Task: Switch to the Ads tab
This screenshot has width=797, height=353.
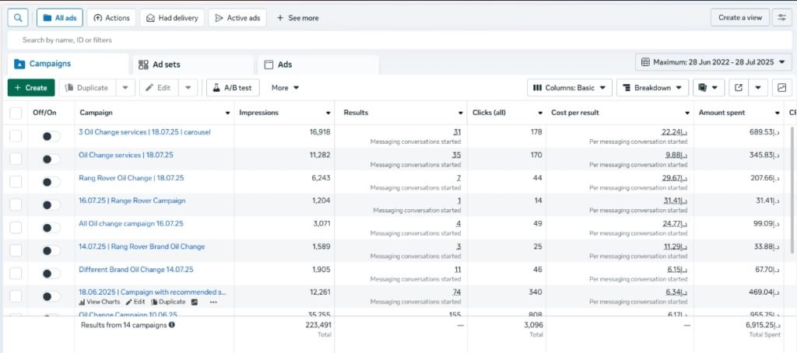Action: [x=285, y=65]
